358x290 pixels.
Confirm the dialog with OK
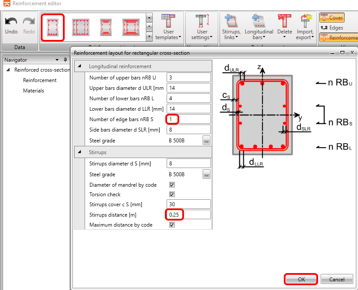coord(301,280)
